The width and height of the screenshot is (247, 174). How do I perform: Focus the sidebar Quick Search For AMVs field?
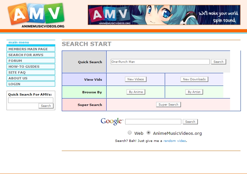31,100
